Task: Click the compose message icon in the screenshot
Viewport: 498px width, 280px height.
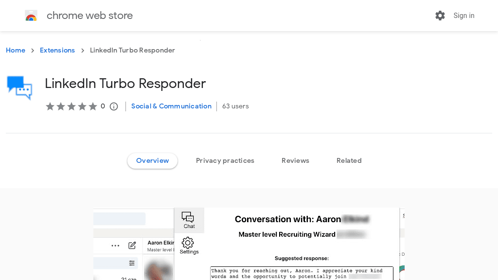Action: [132, 245]
